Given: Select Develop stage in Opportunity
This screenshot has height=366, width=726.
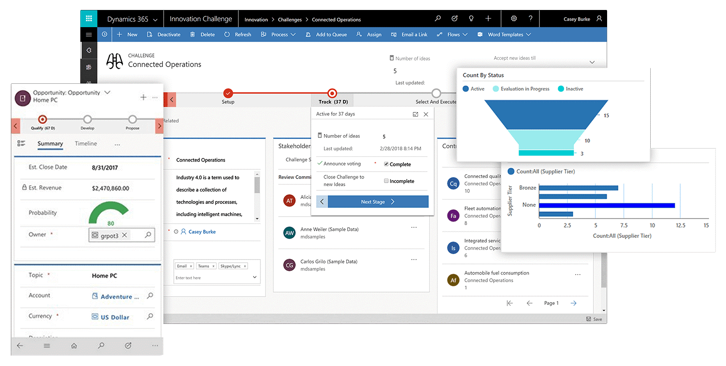Looking at the screenshot, I should pyautogui.click(x=88, y=119).
